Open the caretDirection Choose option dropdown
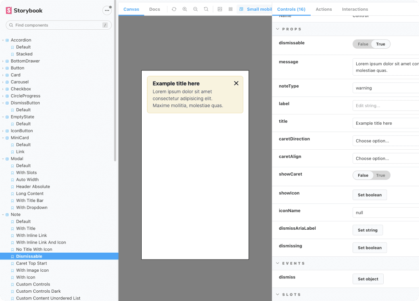Screen dimensions: 419x301 pos(386,141)
